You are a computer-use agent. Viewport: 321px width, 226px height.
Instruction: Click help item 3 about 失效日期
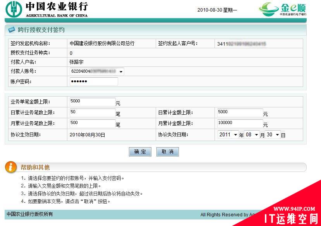click(x=82, y=194)
